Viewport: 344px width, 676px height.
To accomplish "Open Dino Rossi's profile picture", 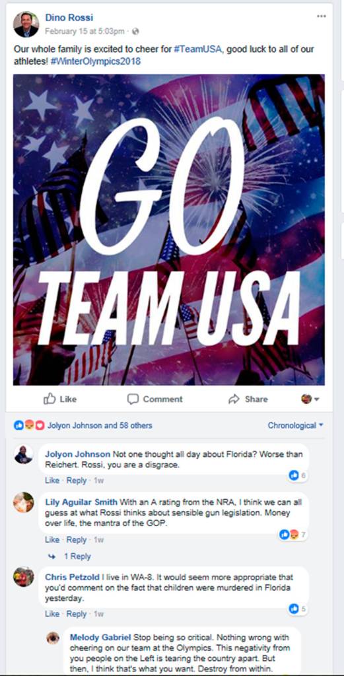I will (26, 24).
